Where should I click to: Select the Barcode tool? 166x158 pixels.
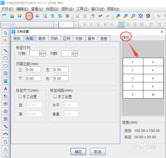(x=6, y=104)
